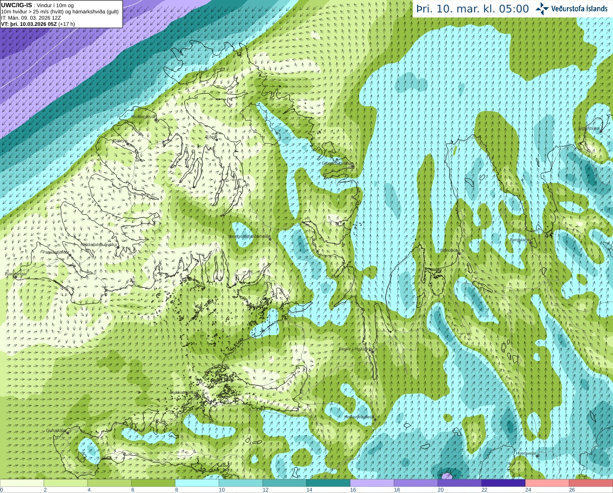The height and width of the screenshot is (493, 613).
Task: Click the 14–16 m/s dark teal legend swatch
Action: coord(329,483)
